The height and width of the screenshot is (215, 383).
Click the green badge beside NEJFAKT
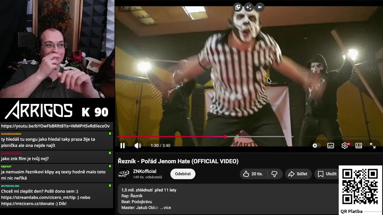[x=110, y=166]
